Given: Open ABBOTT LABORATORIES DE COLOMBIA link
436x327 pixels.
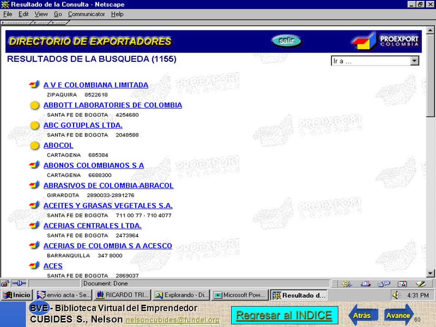Looking at the screenshot, I should pos(113,105).
